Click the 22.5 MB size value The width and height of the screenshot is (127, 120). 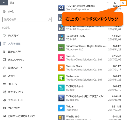[x=117, y=56]
